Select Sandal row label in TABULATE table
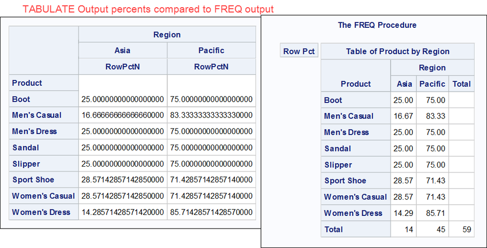The width and height of the screenshot is (487, 248). [25, 148]
